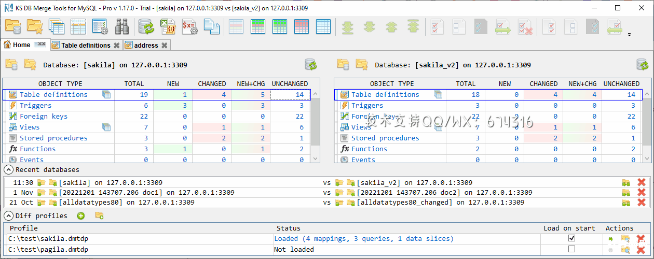Screen dimensions: 654x259
Task: Toggle check all left items icon
Action: point(437,26)
